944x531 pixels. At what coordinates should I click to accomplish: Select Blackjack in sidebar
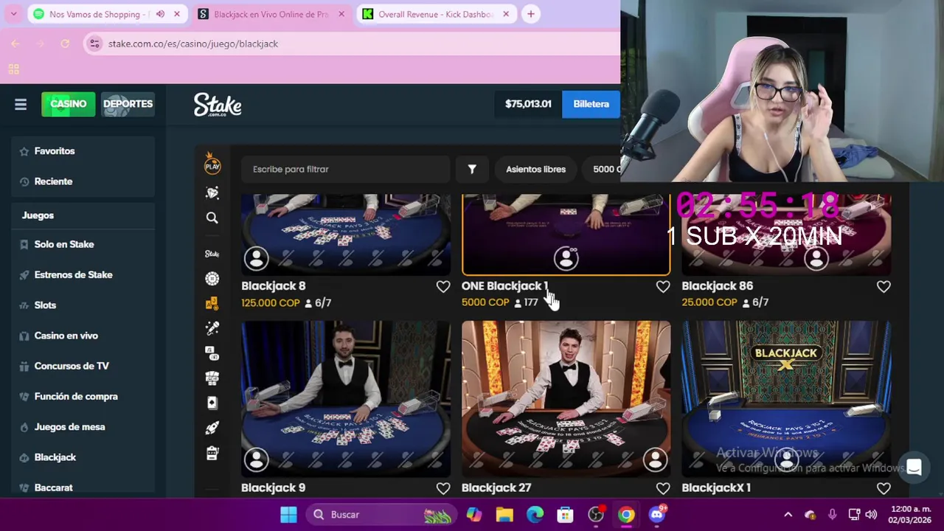tap(83, 457)
